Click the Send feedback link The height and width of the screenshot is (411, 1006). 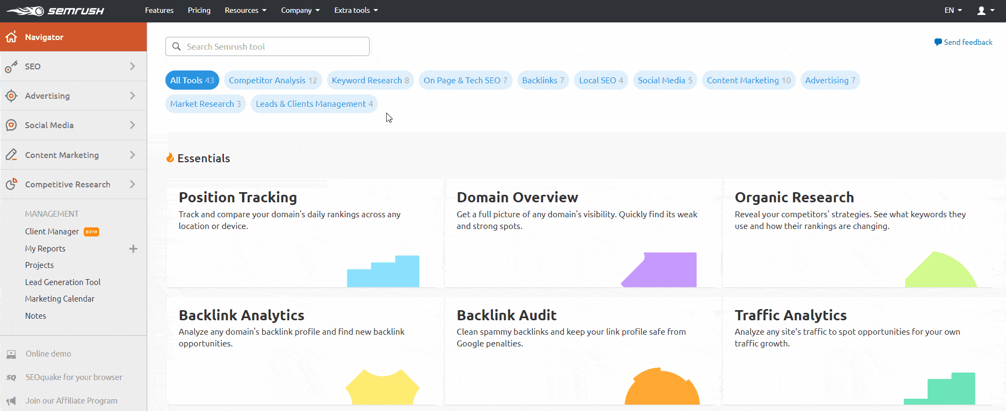pyautogui.click(x=963, y=42)
